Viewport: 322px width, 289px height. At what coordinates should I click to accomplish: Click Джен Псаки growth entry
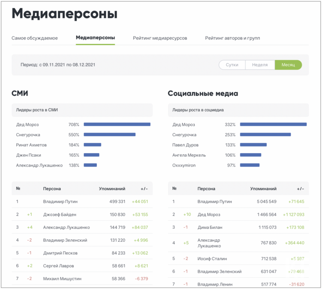pos(28,155)
